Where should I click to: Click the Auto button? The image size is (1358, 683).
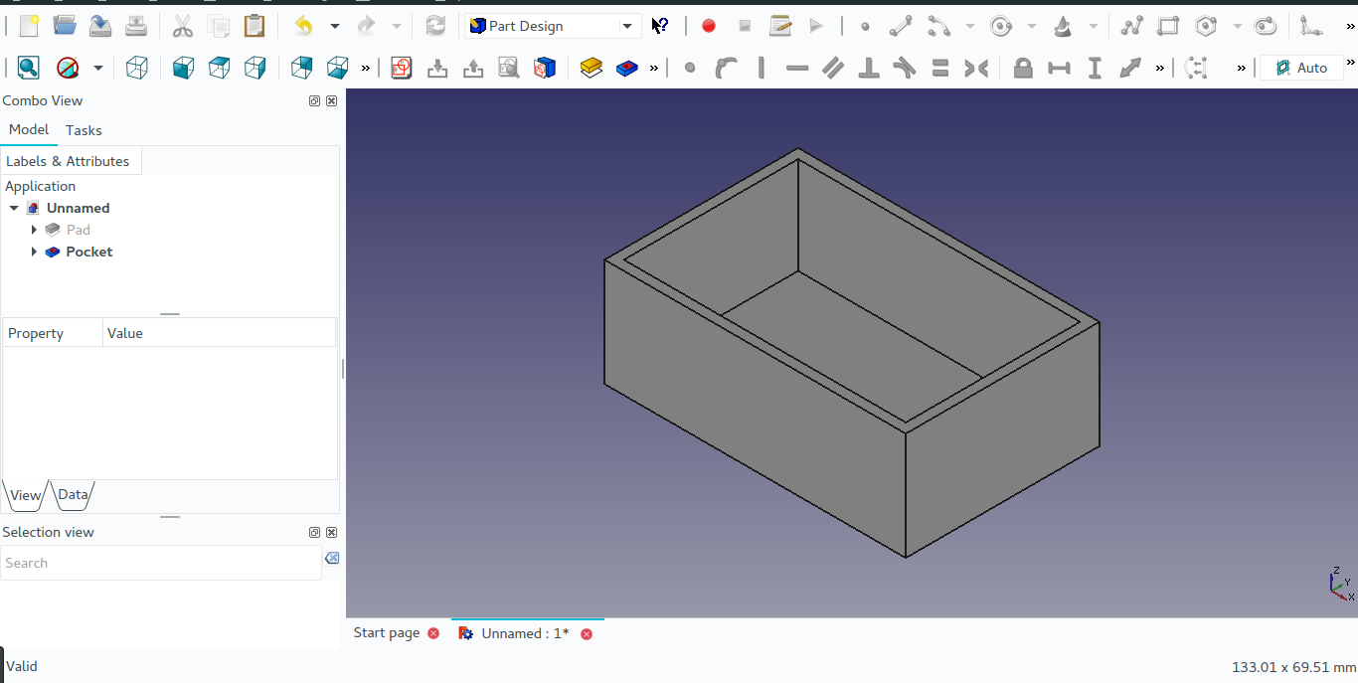point(1301,68)
